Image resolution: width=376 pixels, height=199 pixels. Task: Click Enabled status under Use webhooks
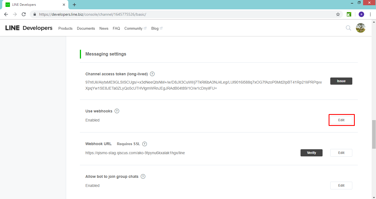(x=92, y=120)
